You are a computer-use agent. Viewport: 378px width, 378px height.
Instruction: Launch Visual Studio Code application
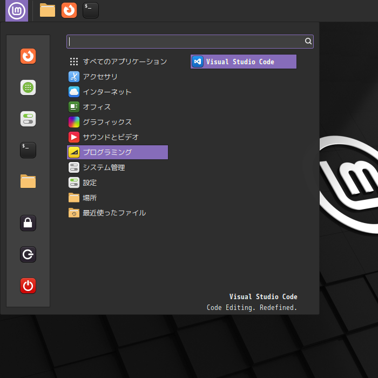click(244, 62)
